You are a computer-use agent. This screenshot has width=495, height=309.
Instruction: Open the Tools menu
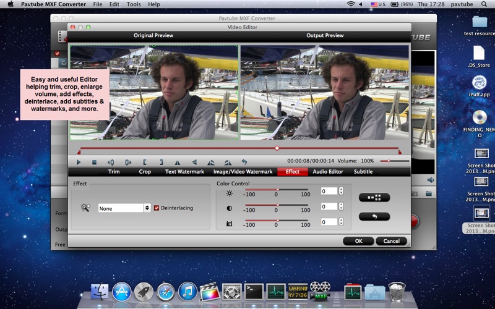click(x=134, y=4)
